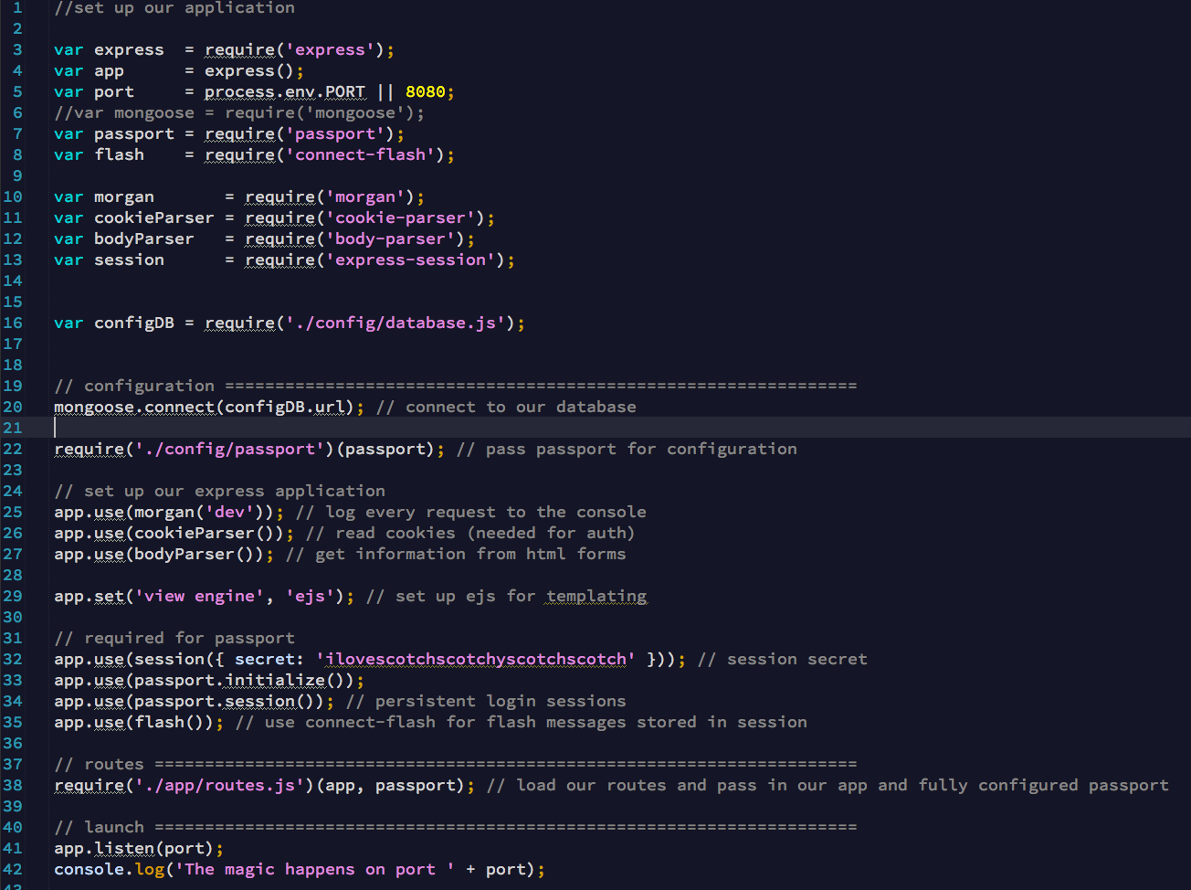Click 'configDB.url' argument
This screenshot has height=890, width=1191.
[x=285, y=407]
